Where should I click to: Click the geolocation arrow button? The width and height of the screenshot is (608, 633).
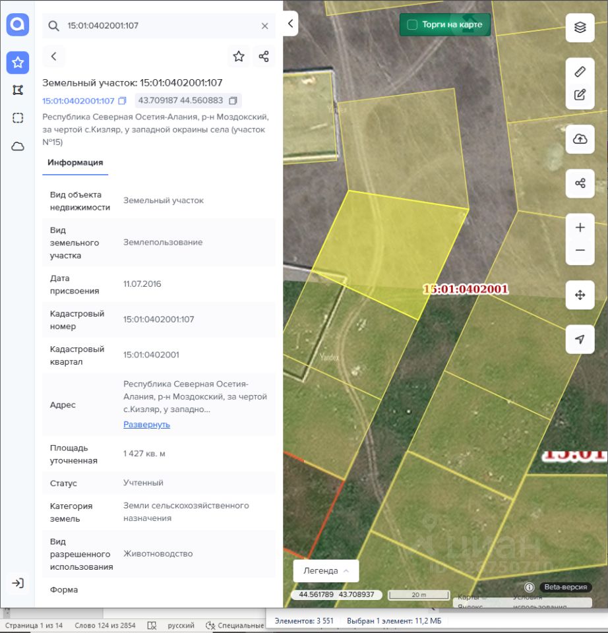click(580, 339)
